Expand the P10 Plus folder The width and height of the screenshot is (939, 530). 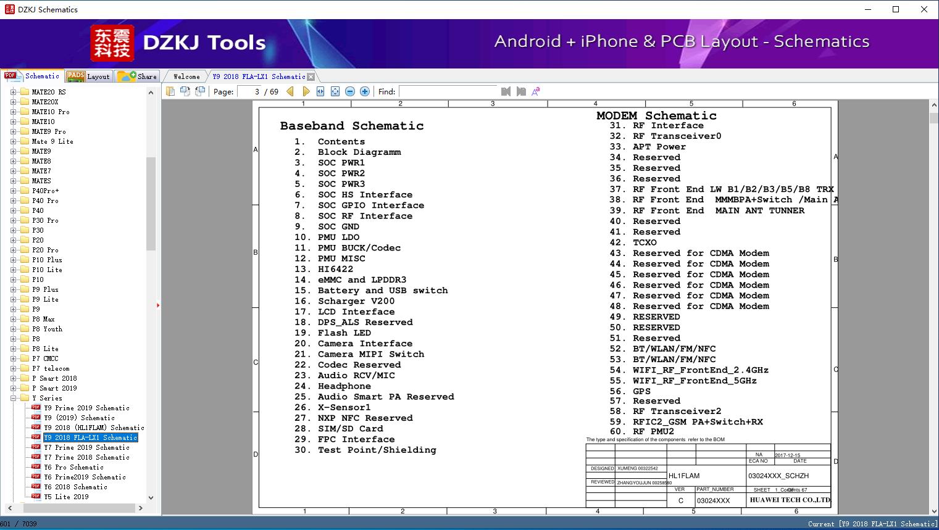point(13,260)
